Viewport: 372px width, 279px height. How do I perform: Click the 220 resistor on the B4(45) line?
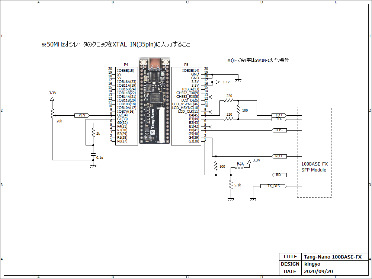click(x=229, y=100)
